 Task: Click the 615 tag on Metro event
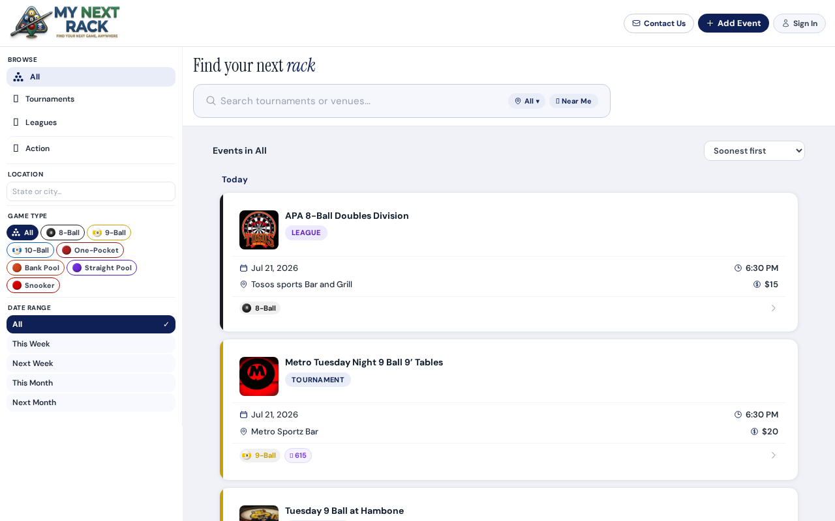click(x=298, y=456)
